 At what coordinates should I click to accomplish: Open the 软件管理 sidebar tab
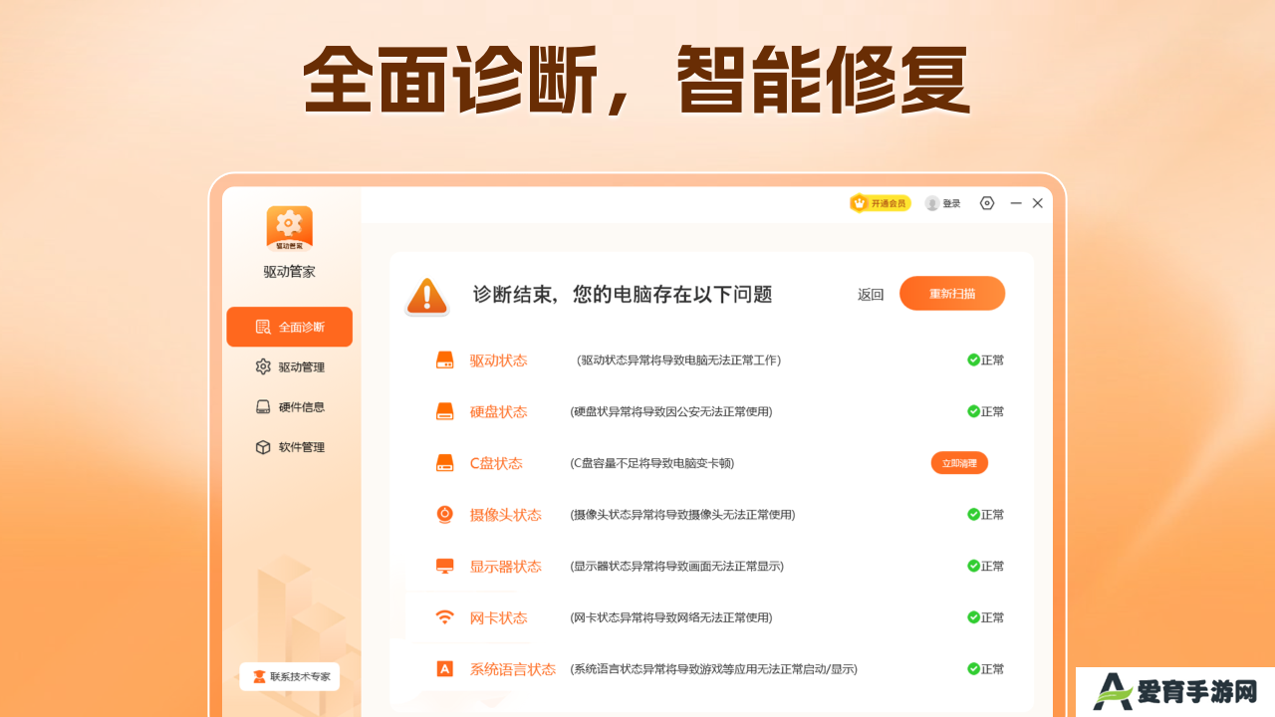coord(289,447)
